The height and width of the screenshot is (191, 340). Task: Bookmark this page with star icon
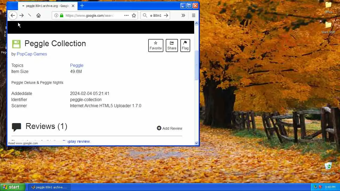134,15
